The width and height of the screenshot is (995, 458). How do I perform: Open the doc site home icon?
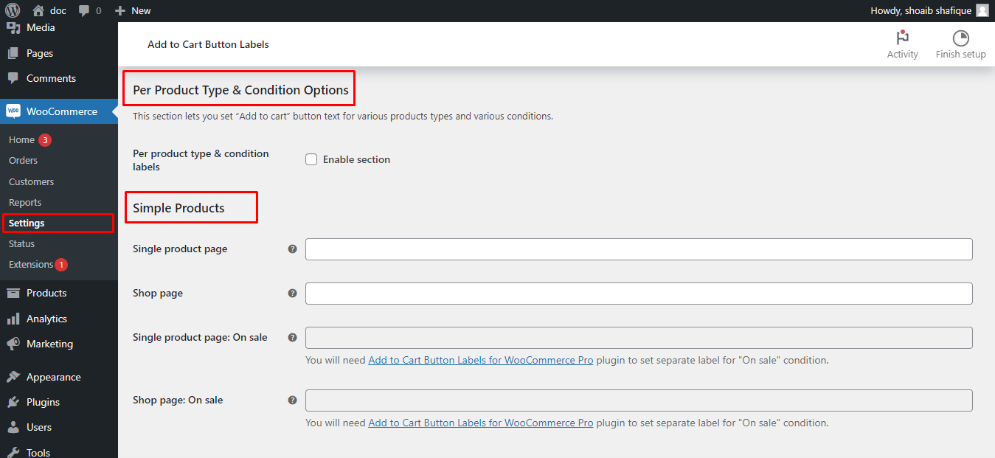[x=38, y=10]
